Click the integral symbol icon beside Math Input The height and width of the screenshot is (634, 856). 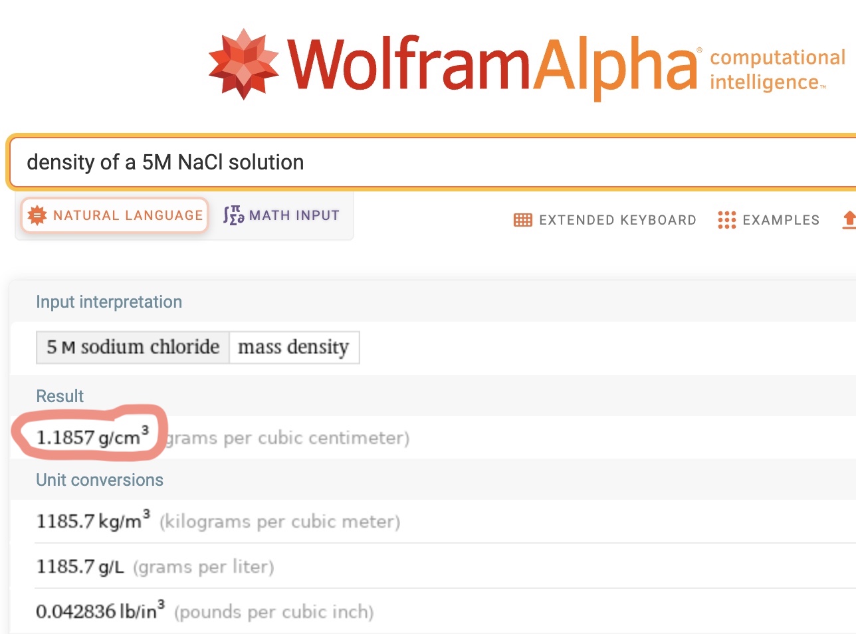pos(233,215)
